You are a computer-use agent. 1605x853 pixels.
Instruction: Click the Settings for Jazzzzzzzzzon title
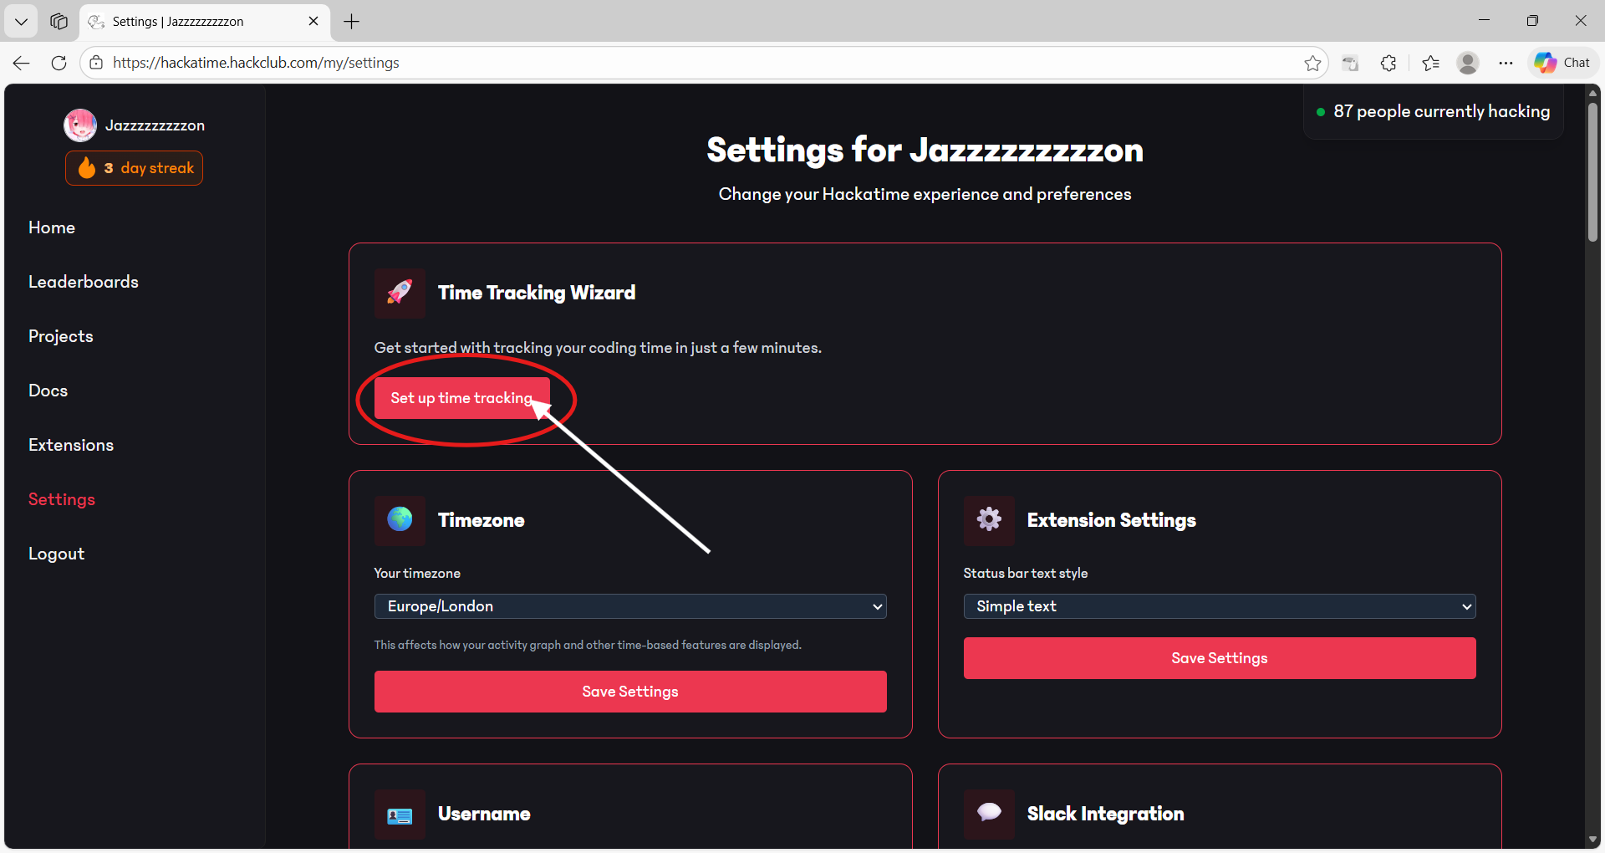(x=925, y=151)
